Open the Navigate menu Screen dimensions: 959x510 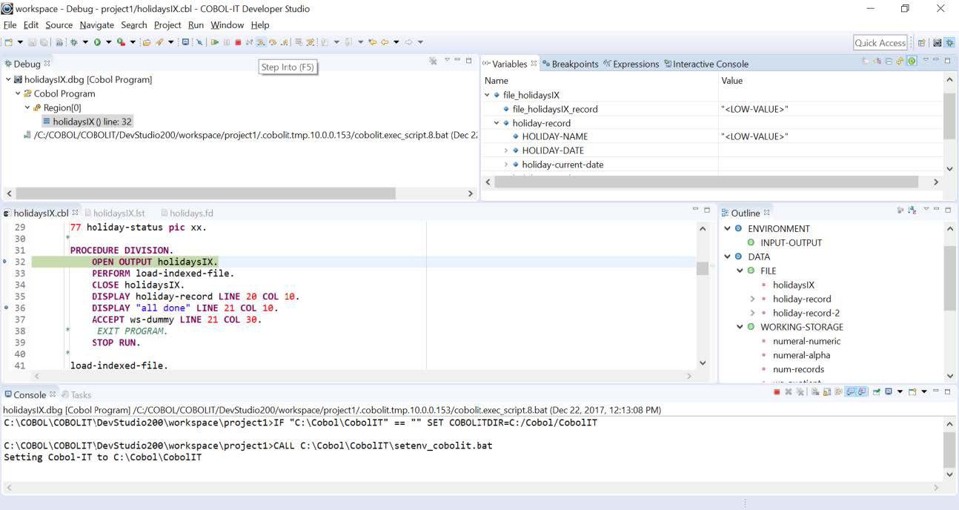[96, 24]
